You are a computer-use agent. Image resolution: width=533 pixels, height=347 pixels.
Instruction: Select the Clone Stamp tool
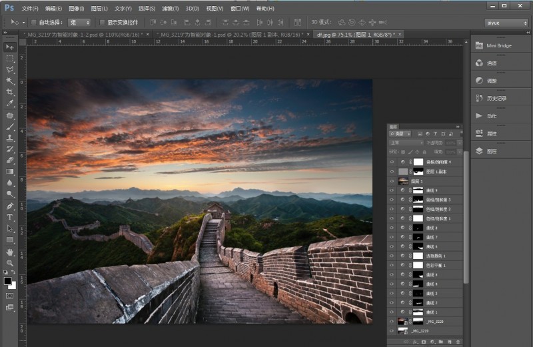10,137
